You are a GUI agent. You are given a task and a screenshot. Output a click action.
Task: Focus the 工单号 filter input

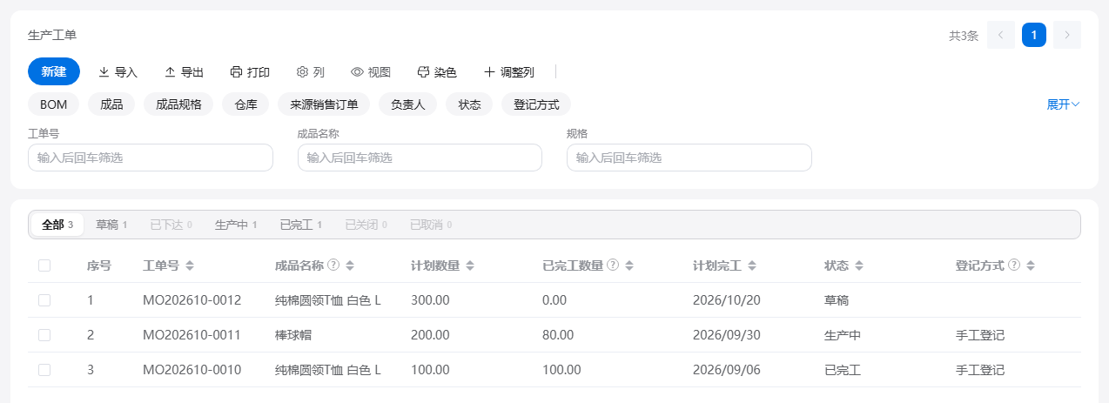click(151, 158)
